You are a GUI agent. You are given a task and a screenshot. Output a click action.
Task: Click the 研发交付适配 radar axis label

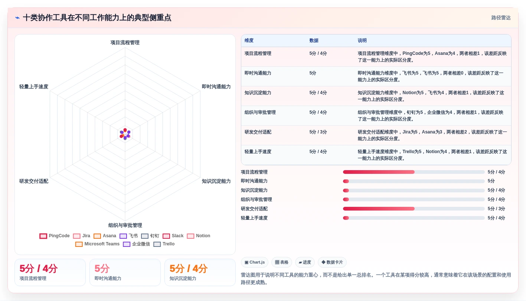pos(34,181)
